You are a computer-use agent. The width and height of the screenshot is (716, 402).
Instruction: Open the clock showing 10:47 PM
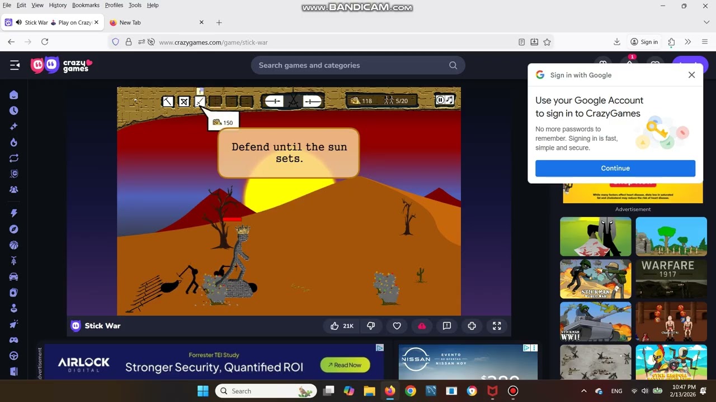click(x=684, y=391)
